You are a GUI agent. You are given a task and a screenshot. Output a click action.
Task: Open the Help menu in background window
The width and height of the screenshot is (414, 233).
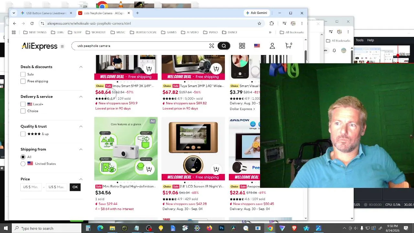pos(371,40)
